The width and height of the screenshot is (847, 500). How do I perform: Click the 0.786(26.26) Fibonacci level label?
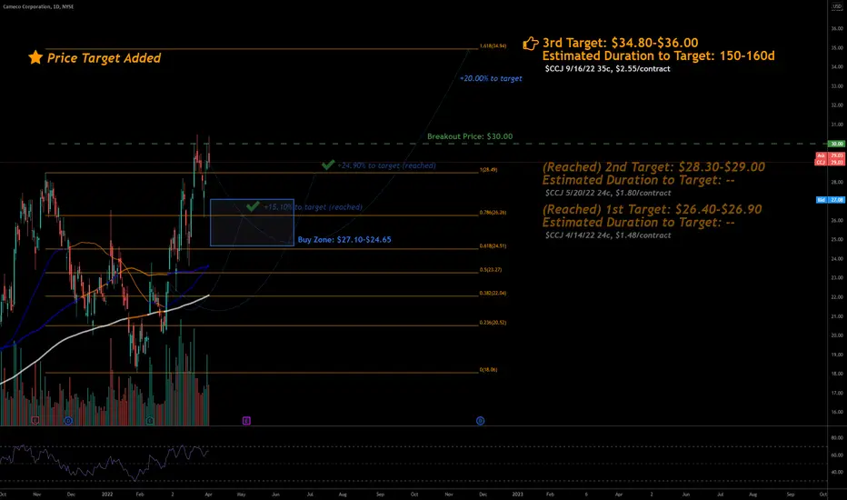point(493,213)
